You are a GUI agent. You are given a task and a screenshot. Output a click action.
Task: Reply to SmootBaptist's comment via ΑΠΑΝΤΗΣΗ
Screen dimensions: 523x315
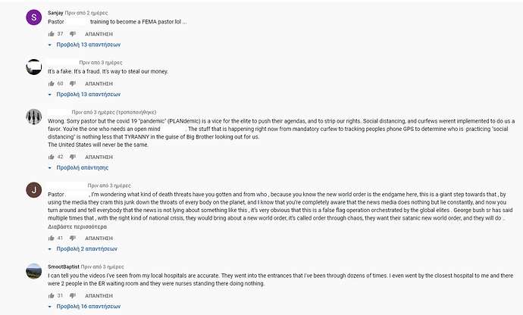tap(99, 295)
